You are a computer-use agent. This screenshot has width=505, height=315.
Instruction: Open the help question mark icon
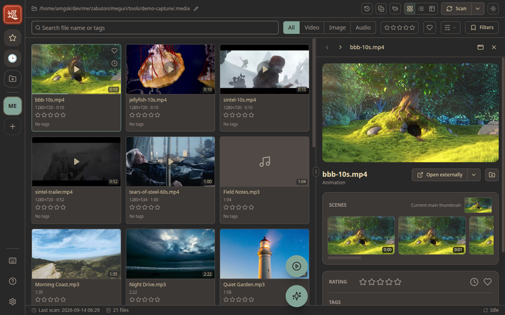pyautogui.click(x=13, y=281)
